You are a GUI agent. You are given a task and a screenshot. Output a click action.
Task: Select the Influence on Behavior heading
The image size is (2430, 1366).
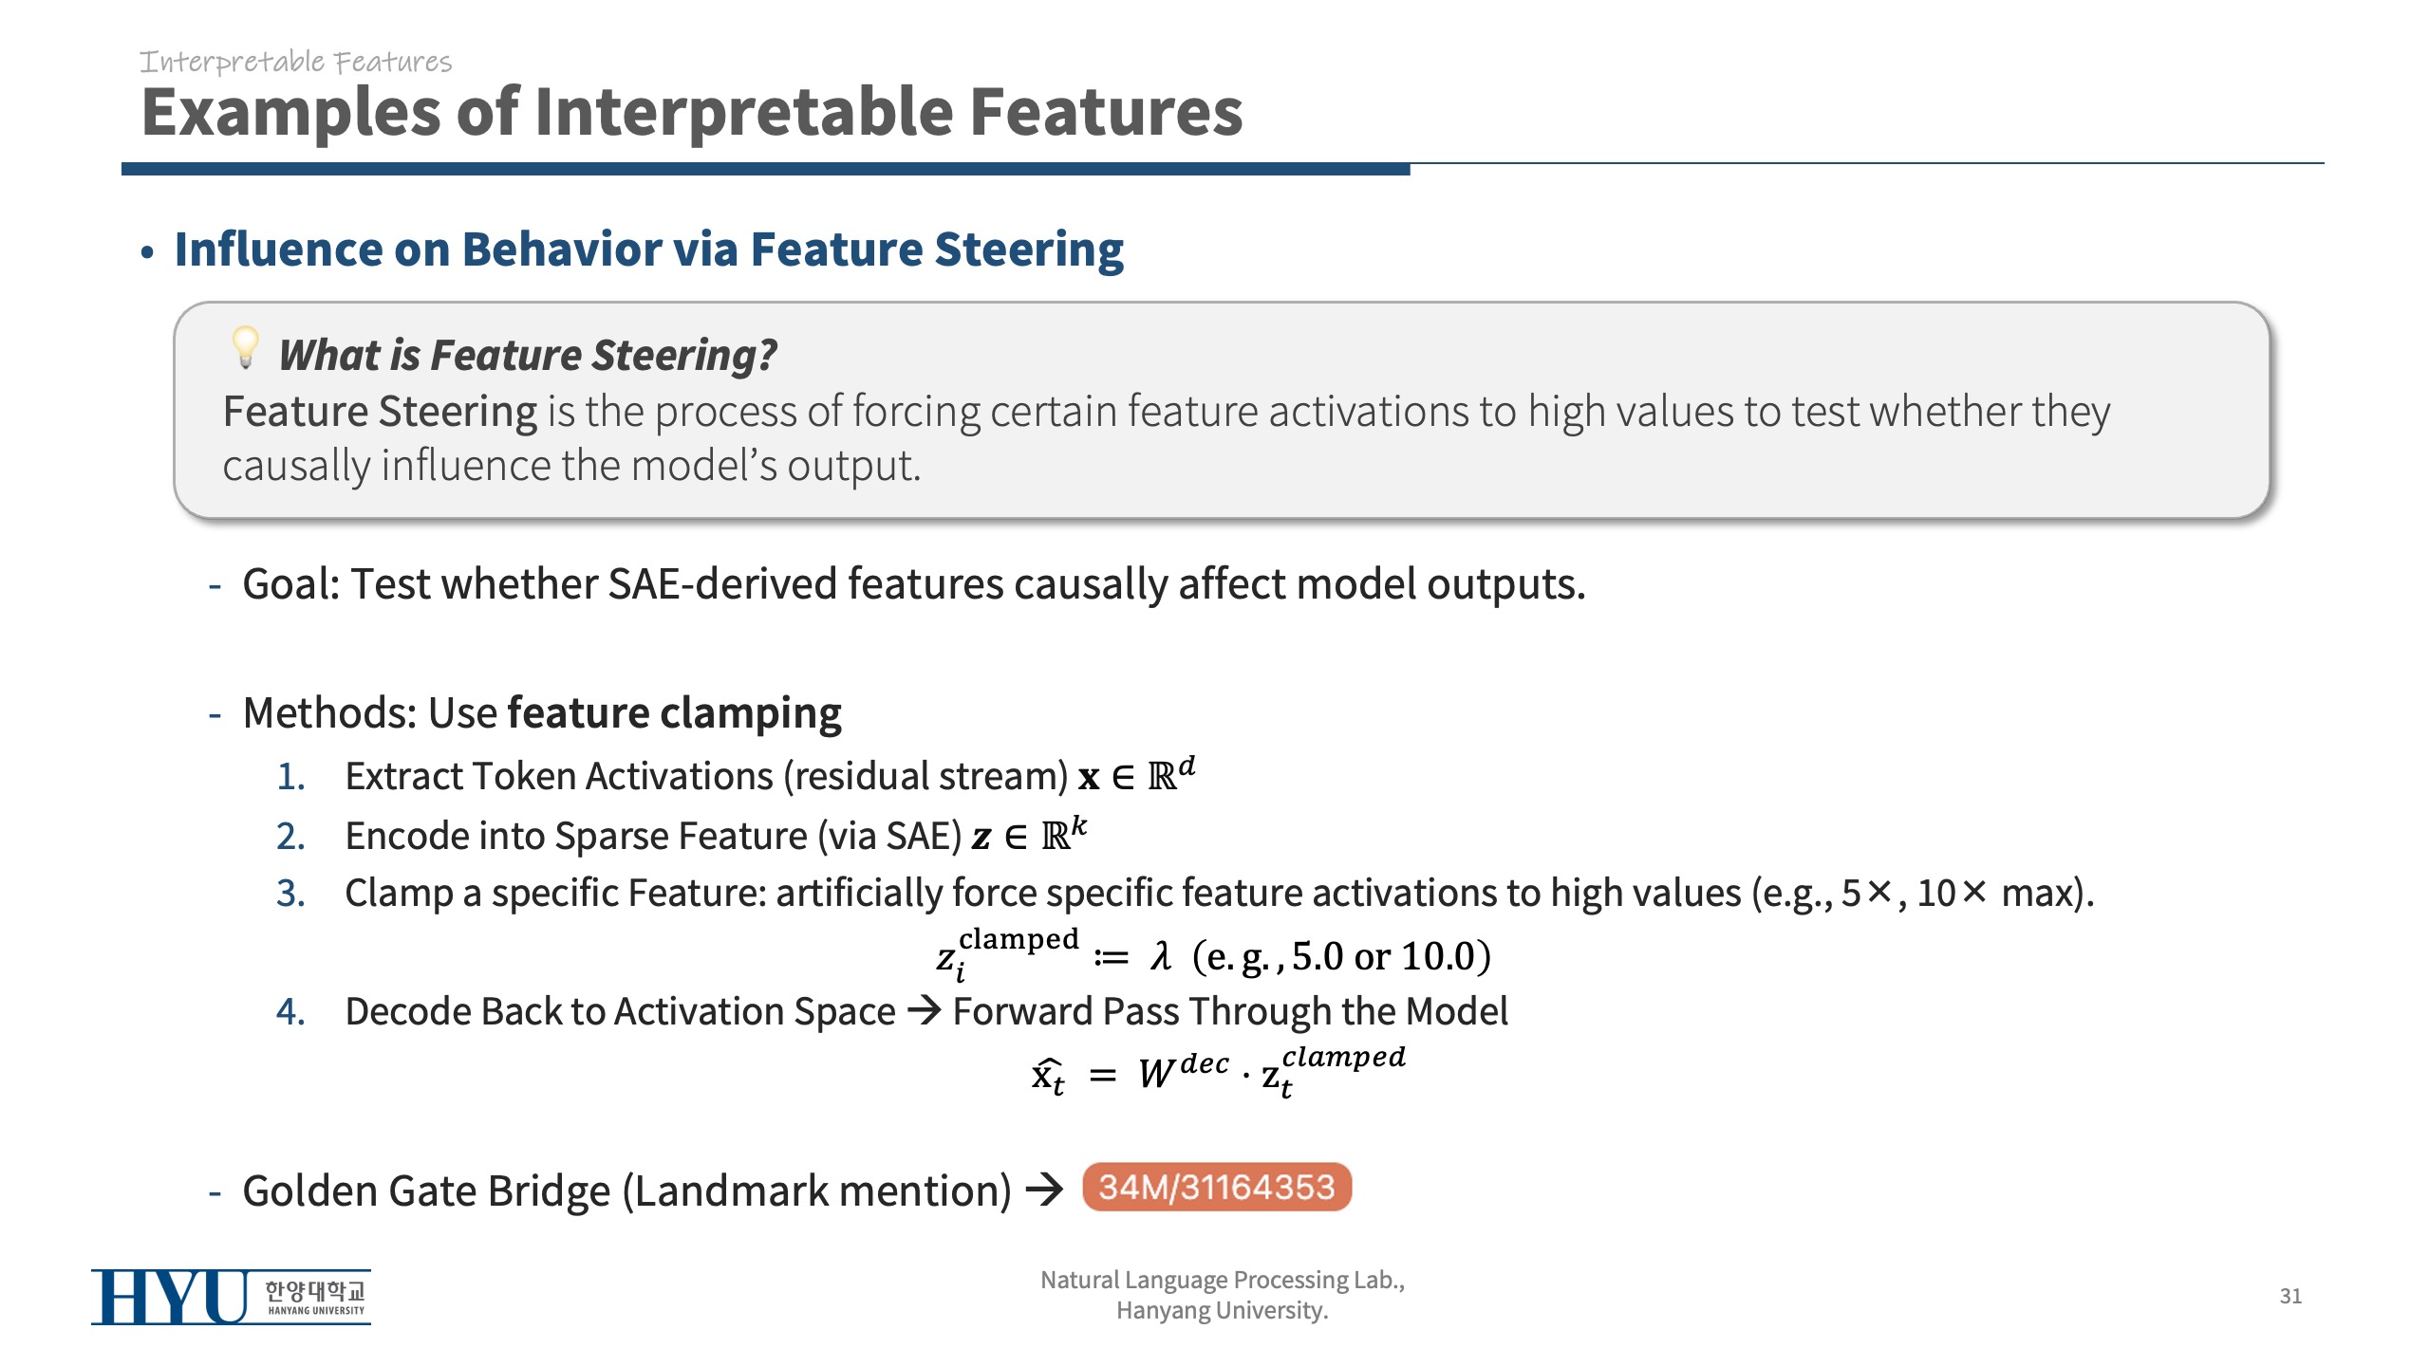648,249
